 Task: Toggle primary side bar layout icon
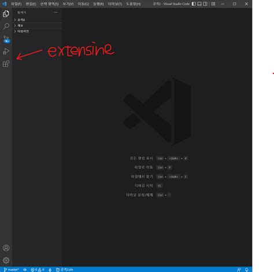[x=194, y=4]
